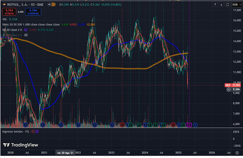Select the Vol. 5,13M volume legend
Viewport: 243px width, 158px height.
(x=10, y=19)
